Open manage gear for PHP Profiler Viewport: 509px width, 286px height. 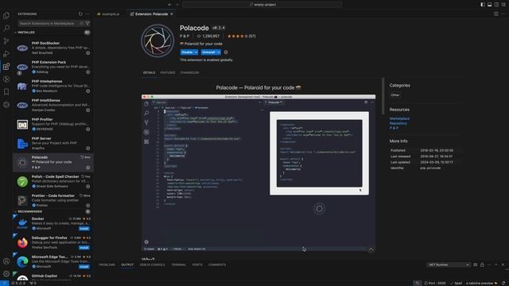point(87,129)
